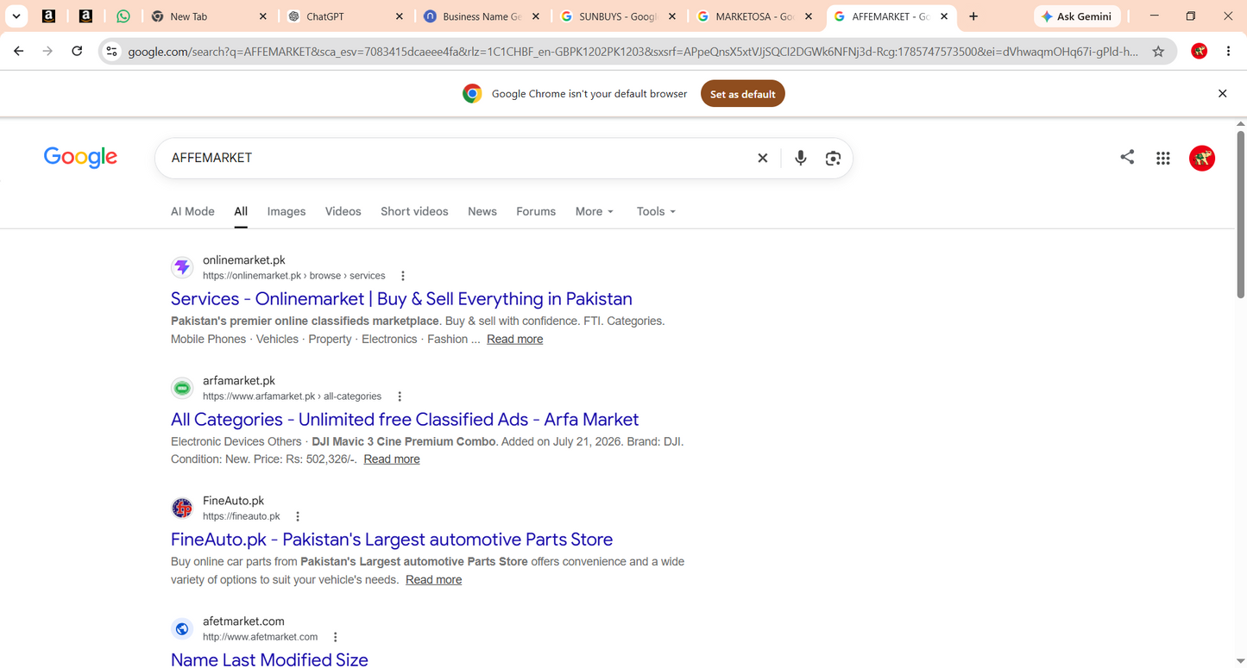1247x668 pixels.
Task: Click the FineAuto.pk site favicon
Action: [x=182, y=508]
